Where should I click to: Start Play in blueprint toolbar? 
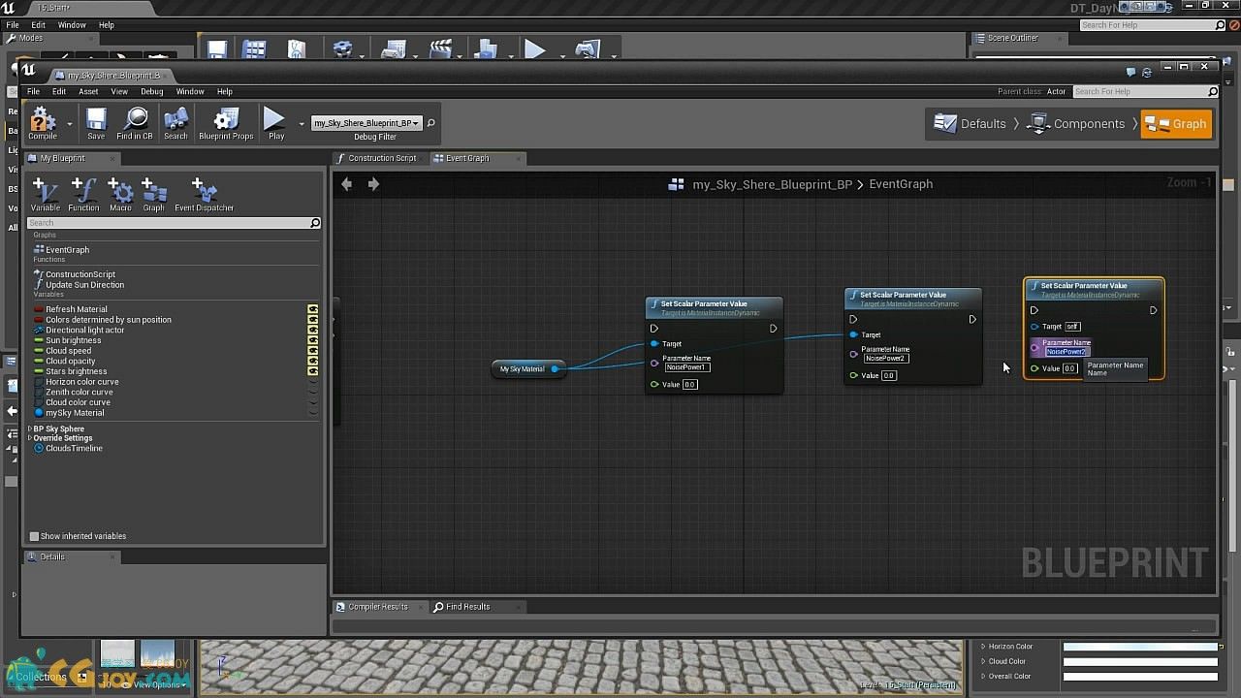coord(275,119)
